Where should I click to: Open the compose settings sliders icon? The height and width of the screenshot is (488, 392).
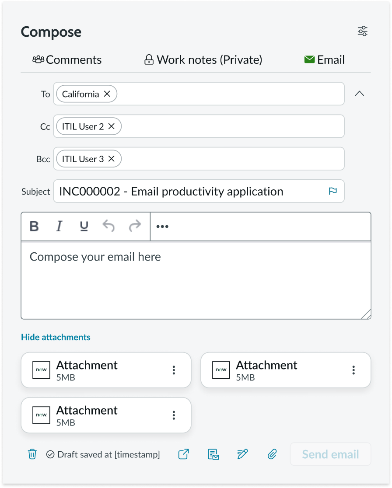(x=362, y=31)
